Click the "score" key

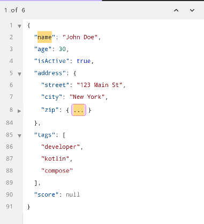click(x=46, y=194)
